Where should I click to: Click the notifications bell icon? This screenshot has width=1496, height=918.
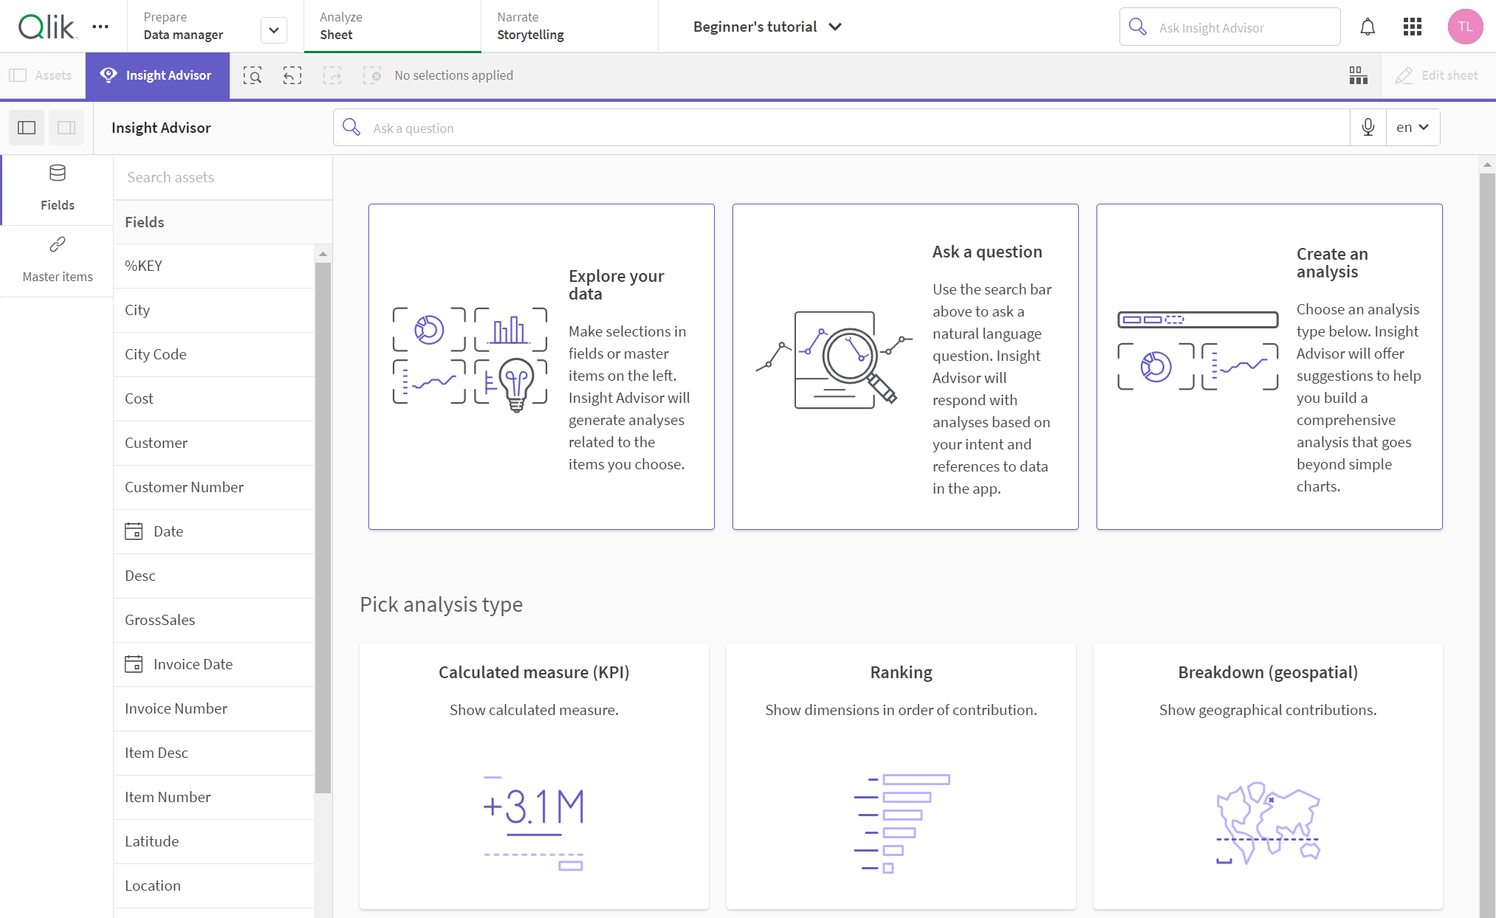(x=1368, y=27)
